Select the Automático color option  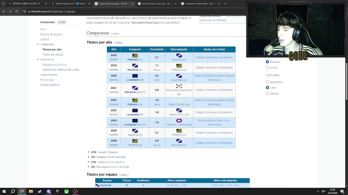[x=268, y=82]
